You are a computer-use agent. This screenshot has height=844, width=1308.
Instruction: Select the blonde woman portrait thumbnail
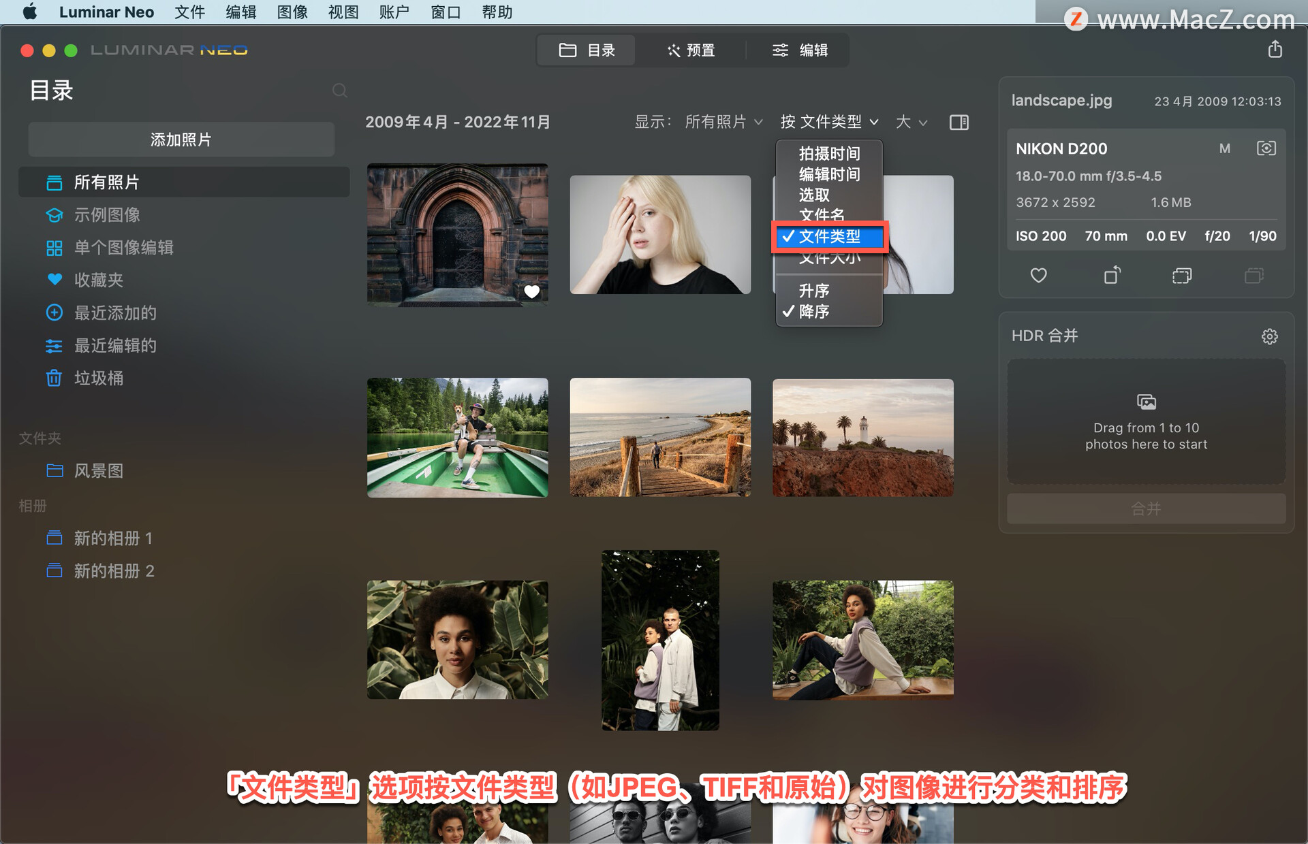point(660,235)
